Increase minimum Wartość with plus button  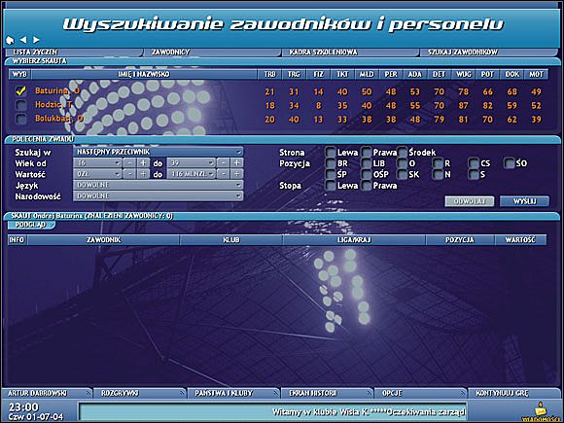[143, 174]
